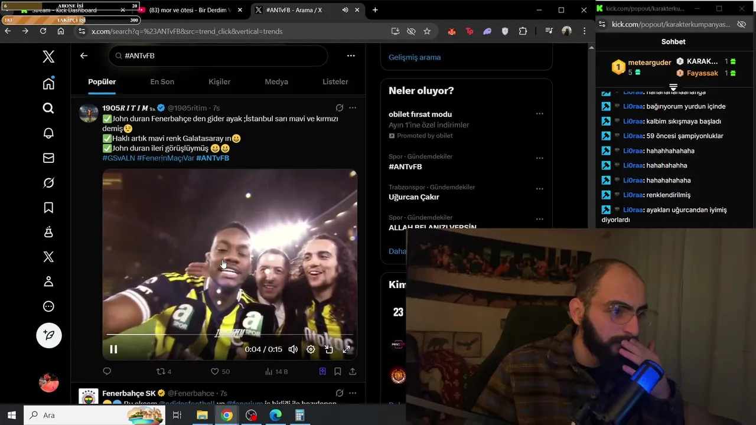
Task: Open Chrome media control icon
Action: click(x=549, y=31)
